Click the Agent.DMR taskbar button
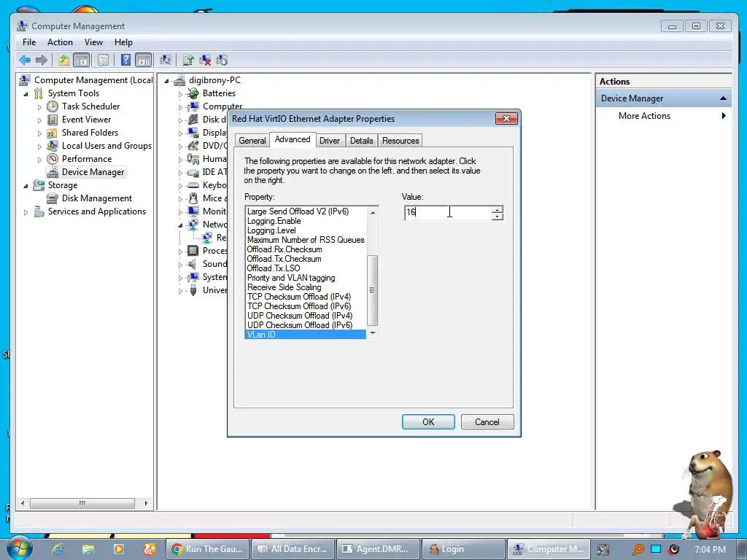 click(378, 549)
